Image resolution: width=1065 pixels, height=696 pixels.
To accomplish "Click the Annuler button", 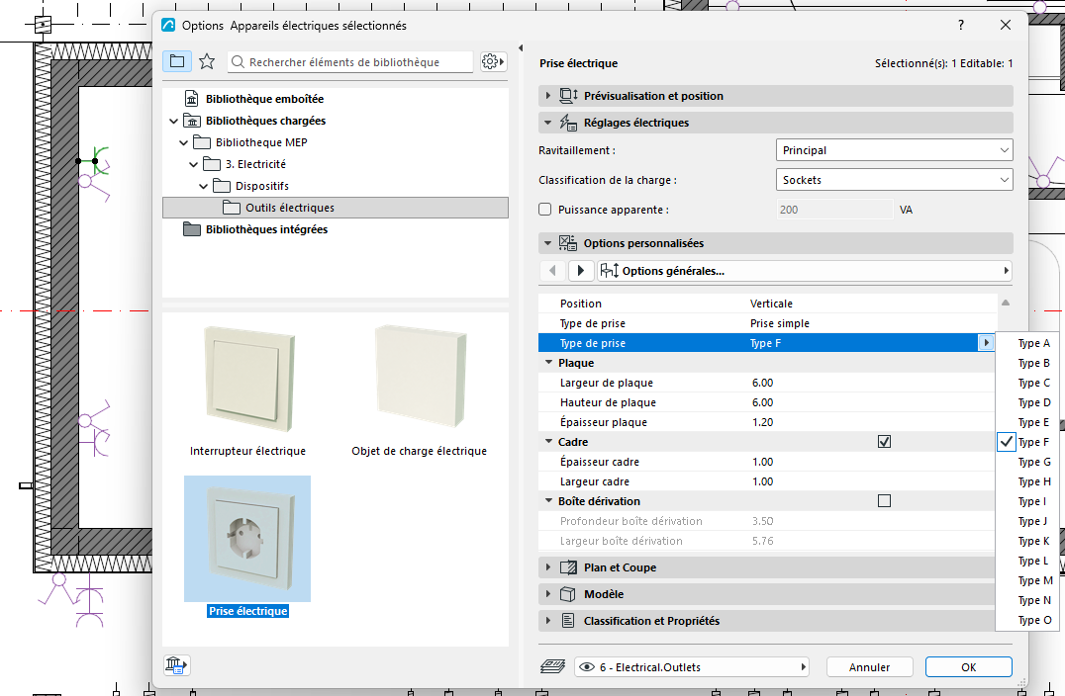I will 869,666.
